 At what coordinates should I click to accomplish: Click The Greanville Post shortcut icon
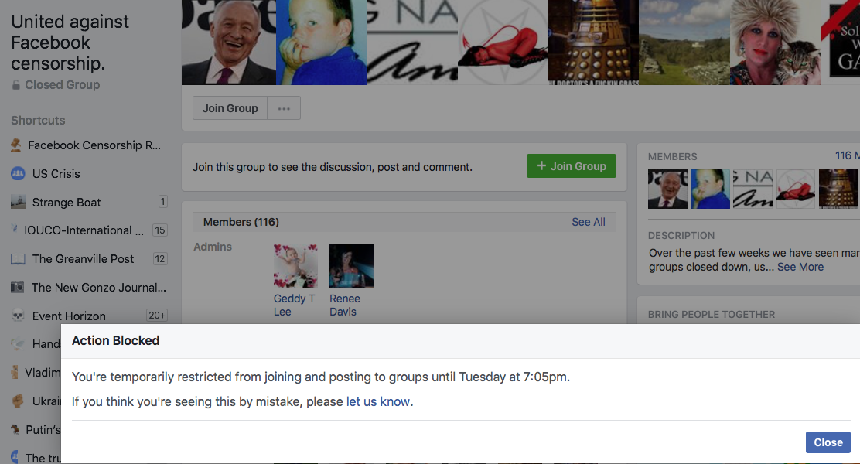19,258
